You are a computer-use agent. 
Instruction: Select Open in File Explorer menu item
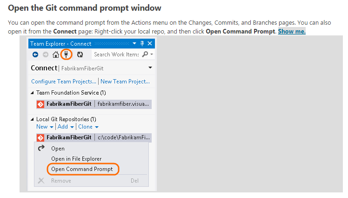tap(76, 159)
